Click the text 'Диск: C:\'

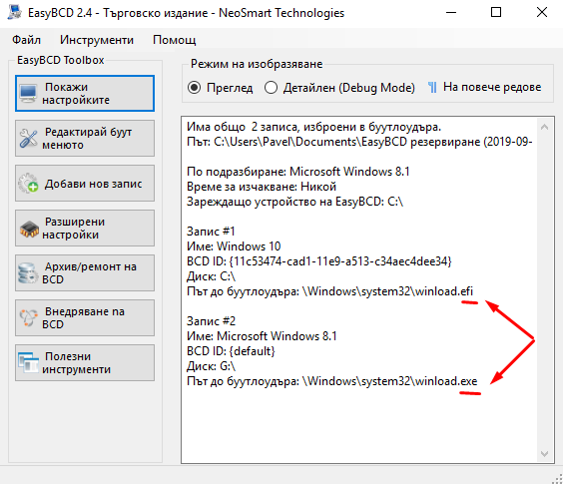(x=211, y=276)
